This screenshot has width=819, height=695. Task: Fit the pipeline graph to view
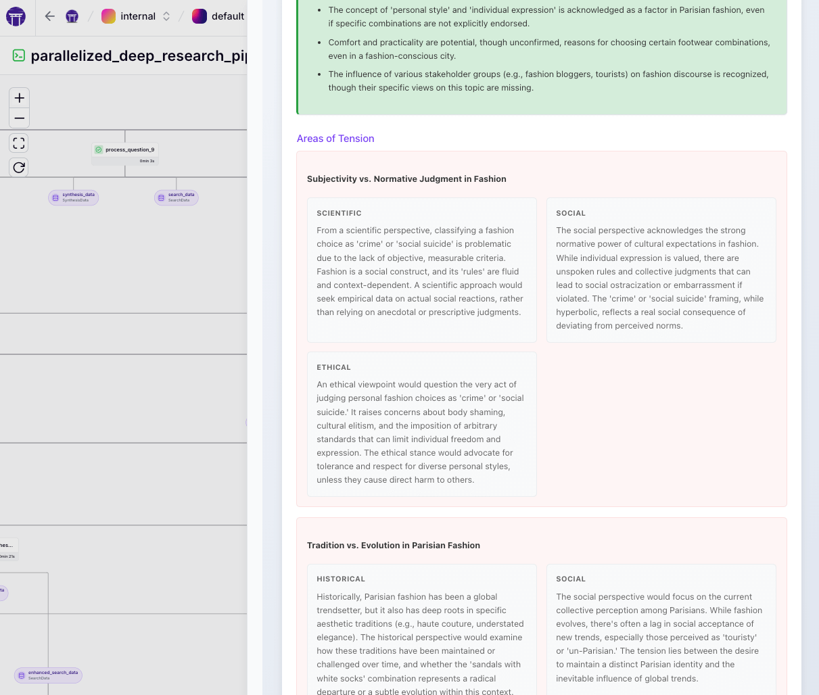point(19,143)
